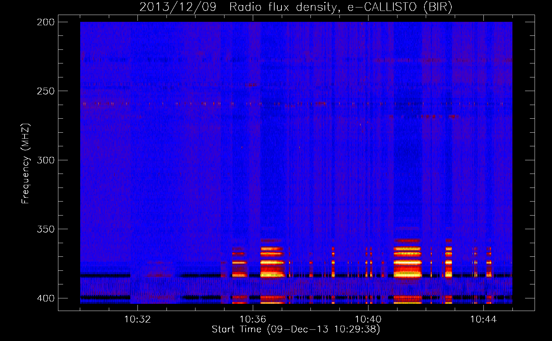Image resolution: width=552 pixels, height=341 pixels.
Task: Click the 400 frequency tick label
Action: [x=46, y=298]
